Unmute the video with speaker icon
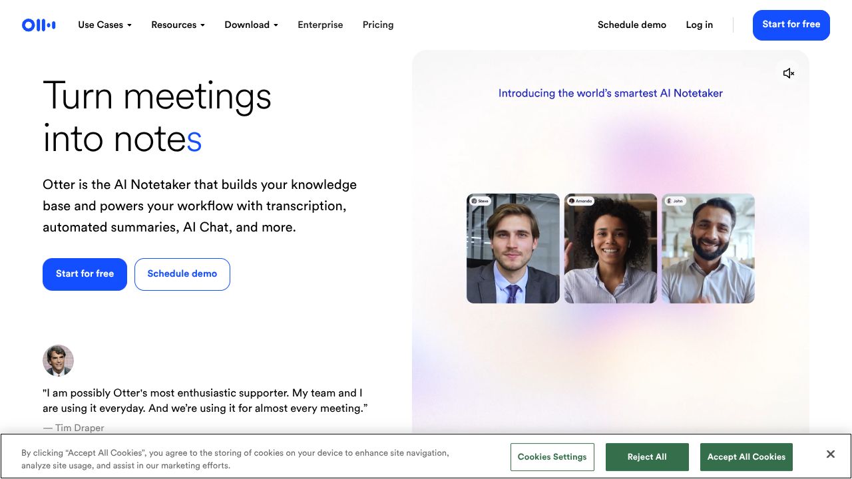The image size is (852, 479). click(789, 73)
